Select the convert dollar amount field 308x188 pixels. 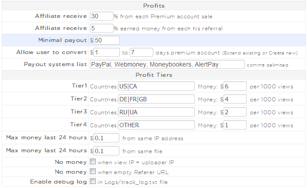coord(106,52)
